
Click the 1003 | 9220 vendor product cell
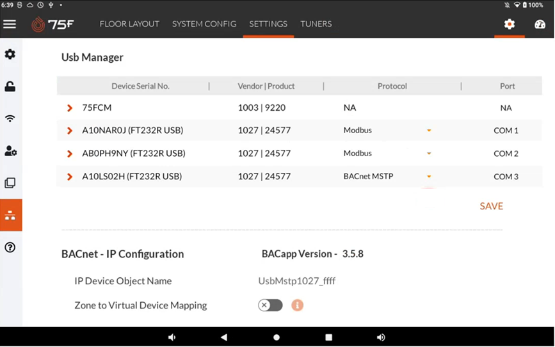coord(262,108)
